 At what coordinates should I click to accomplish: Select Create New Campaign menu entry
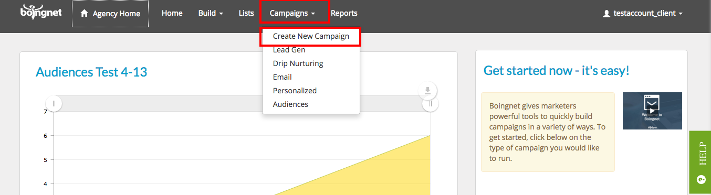point(311,37)
